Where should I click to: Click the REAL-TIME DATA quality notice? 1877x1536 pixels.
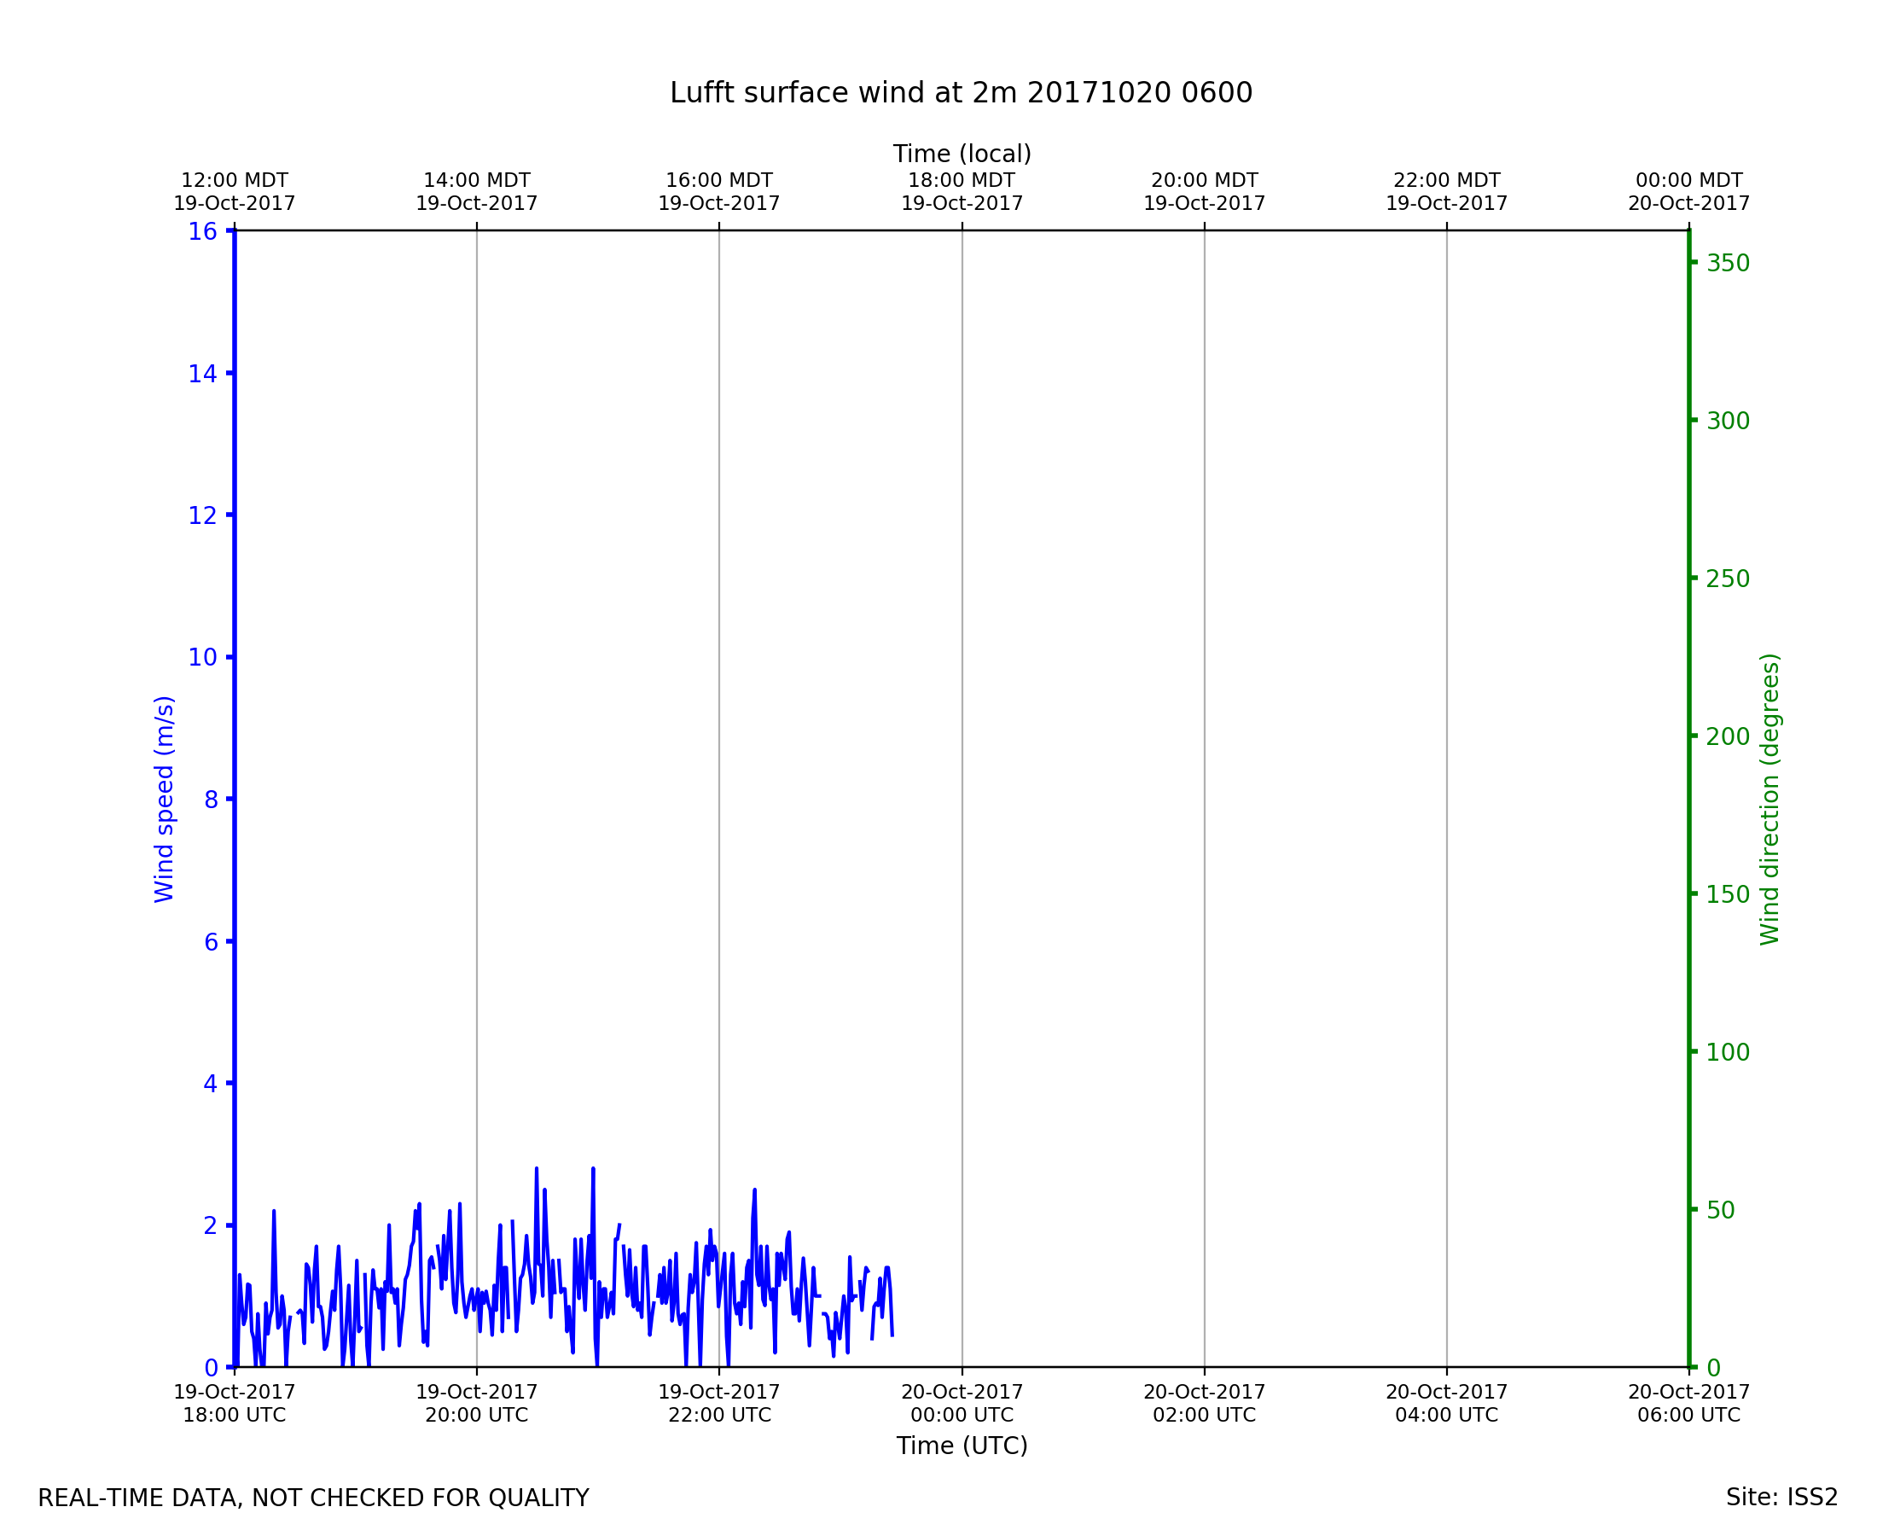[x=313, y=1498]
